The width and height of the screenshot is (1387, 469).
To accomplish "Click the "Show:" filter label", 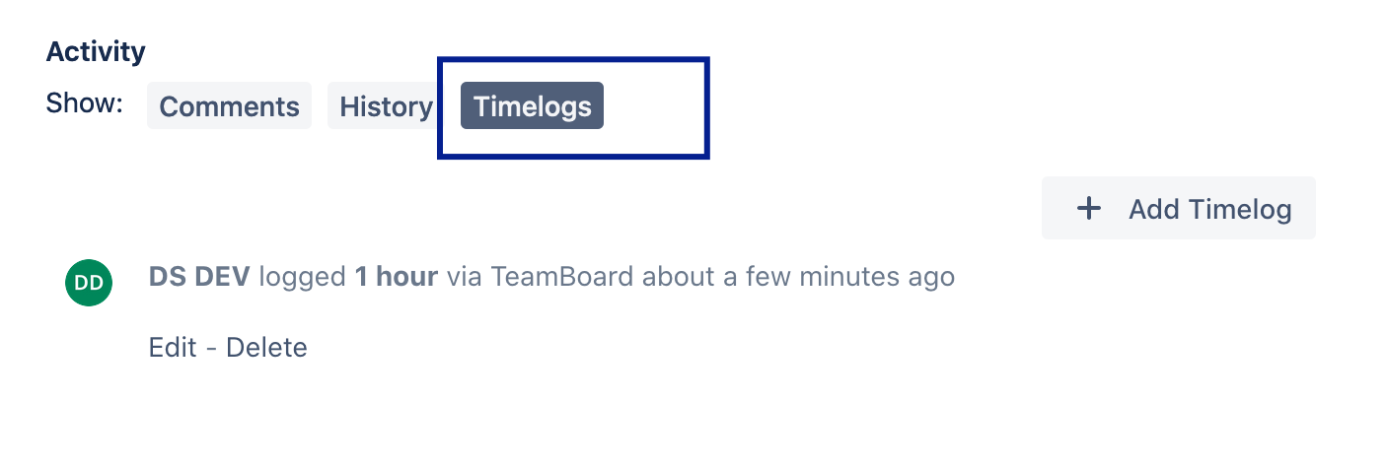I will [x=84, y=103].
